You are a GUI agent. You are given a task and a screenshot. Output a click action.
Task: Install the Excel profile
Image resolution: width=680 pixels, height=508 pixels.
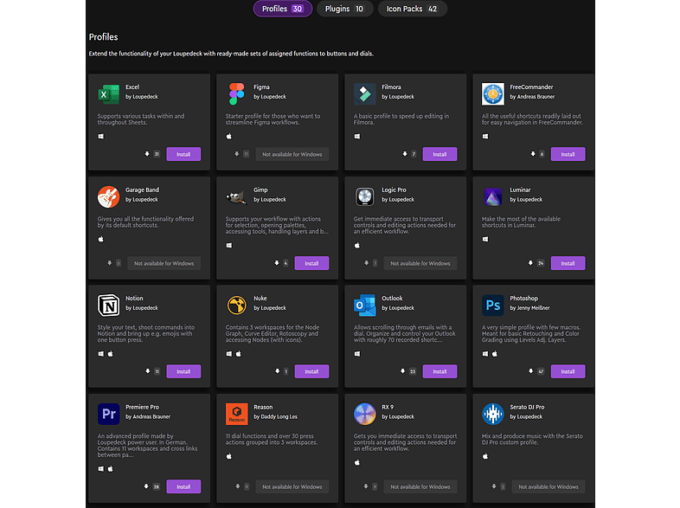(183, 154)
